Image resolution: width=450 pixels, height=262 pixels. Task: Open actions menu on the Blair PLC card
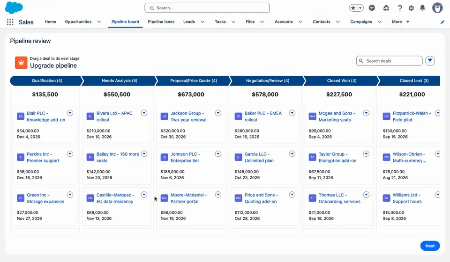[x=70, y=113]
